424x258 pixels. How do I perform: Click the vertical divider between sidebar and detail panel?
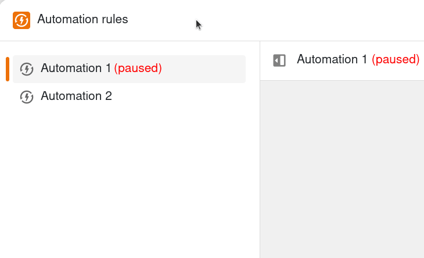[x=260, y=169]
